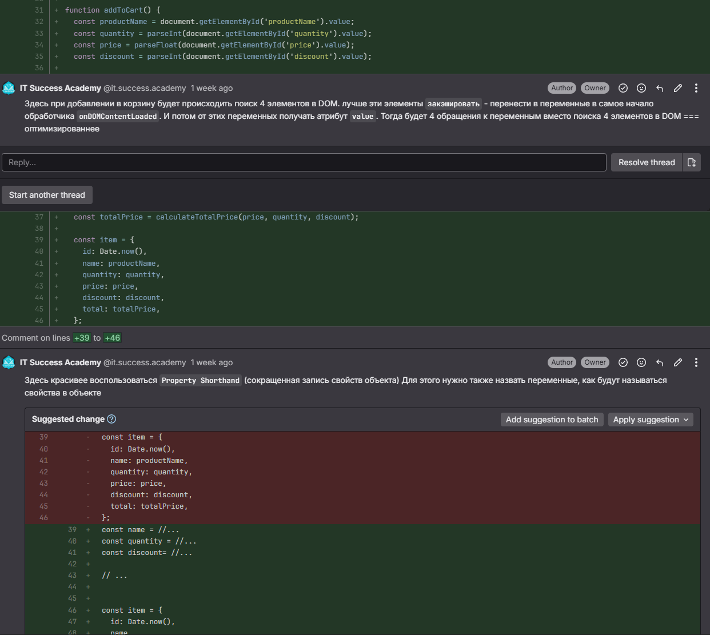710x635 pixels.
Task: Edit the first comment with pencil icon
Action: (x=678, y=88)
